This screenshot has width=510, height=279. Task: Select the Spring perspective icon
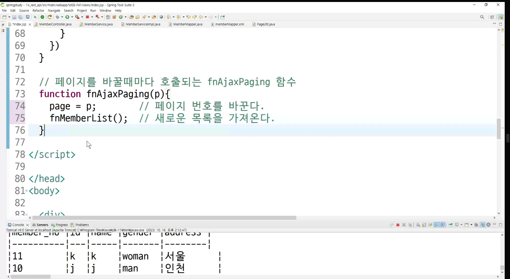click(x=501, y=17)
